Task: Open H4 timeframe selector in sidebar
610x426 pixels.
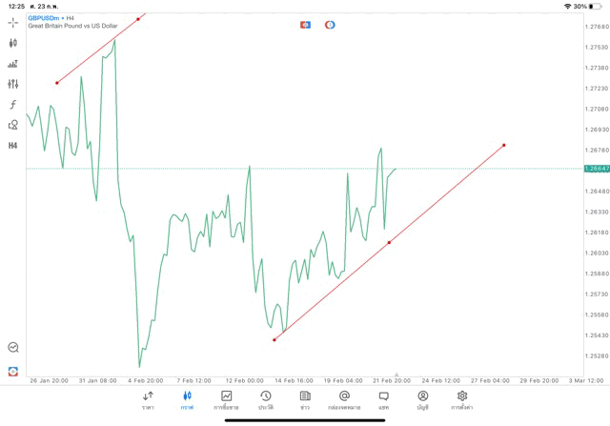Action: (13, 146)
